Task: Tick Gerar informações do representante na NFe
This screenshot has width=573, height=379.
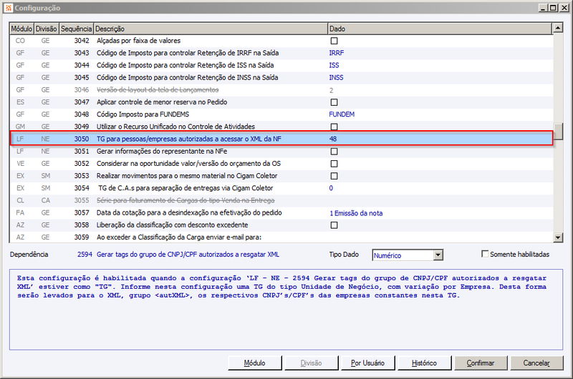Action: point(334,152)
